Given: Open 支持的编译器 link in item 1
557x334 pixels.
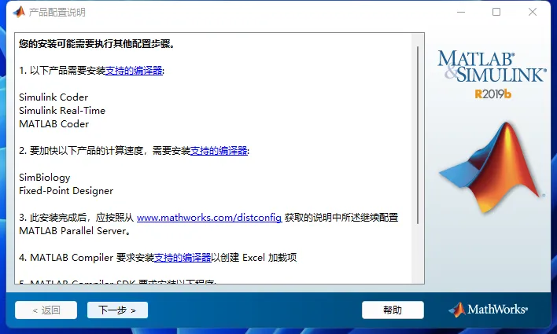Looking at the screenshot, I should [134, 71].
